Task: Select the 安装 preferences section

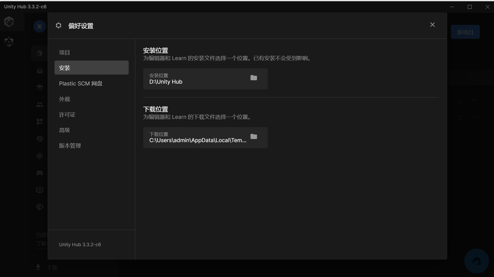Action: [91, 68]
